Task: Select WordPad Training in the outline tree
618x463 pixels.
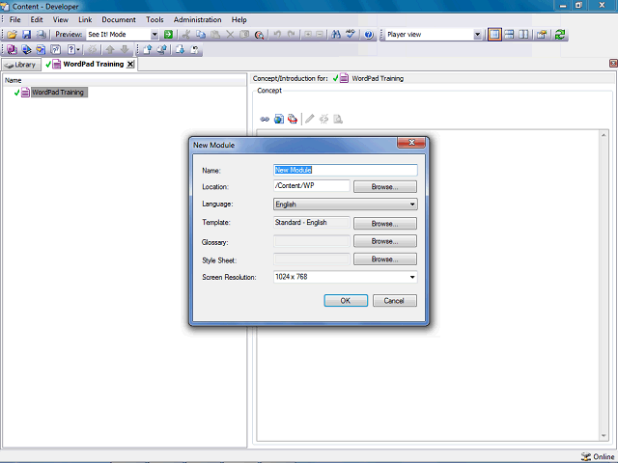Action: 58,93
